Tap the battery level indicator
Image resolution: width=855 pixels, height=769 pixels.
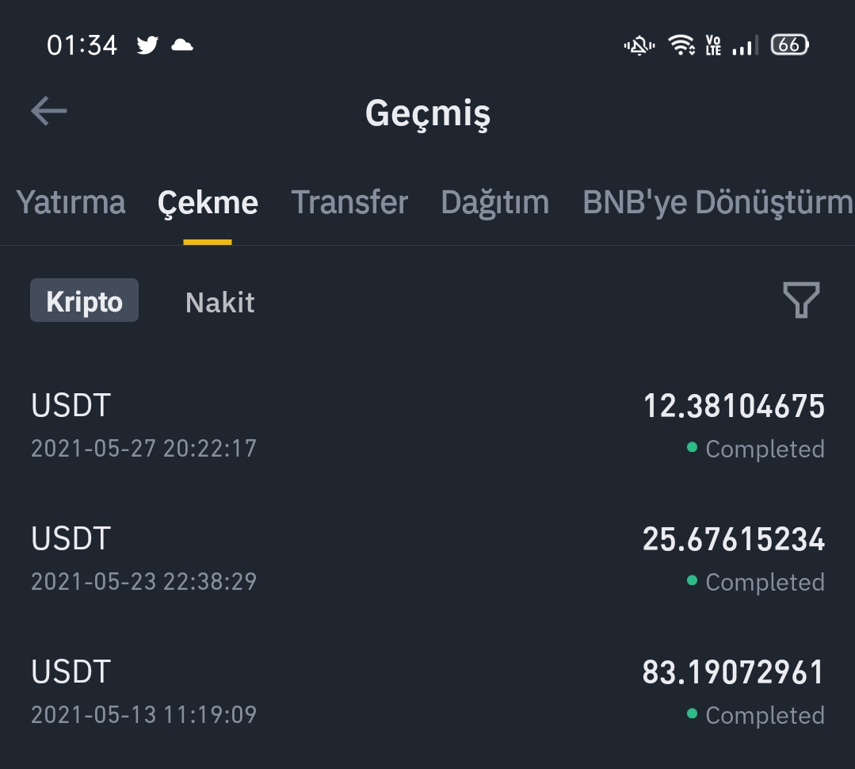(x=789, y=45)
